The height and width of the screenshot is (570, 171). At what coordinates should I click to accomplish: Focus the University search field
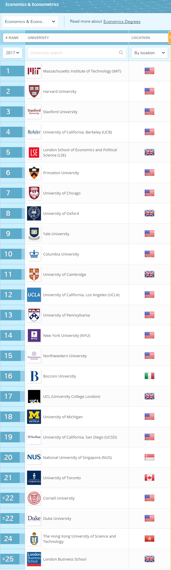click(x=77, y=53)
